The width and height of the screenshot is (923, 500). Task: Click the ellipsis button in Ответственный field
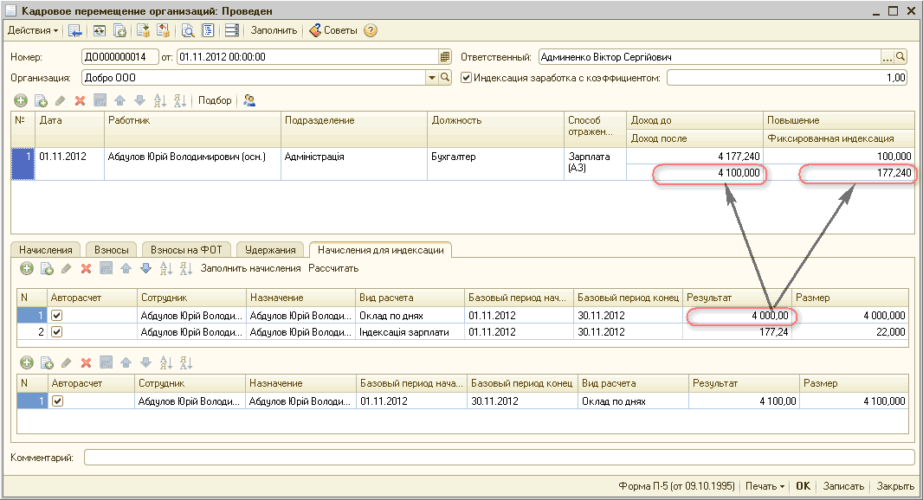click(887, 57)
